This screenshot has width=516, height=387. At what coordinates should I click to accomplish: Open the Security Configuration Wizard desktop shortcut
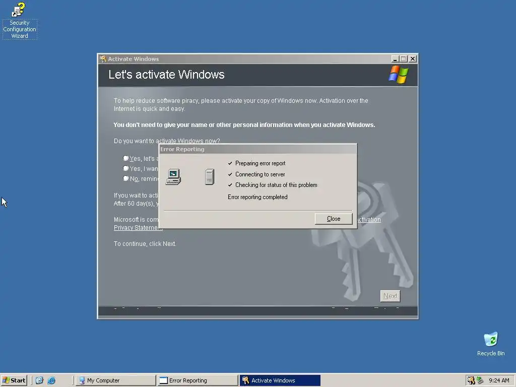20,20
